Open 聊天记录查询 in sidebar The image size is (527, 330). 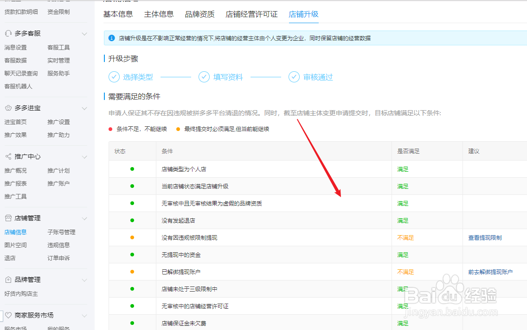coord(21,74)
